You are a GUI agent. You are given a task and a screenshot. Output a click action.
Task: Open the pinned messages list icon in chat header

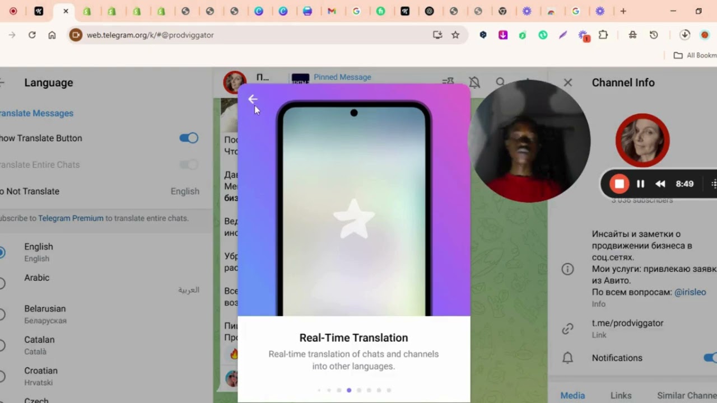tap(448, 82)
